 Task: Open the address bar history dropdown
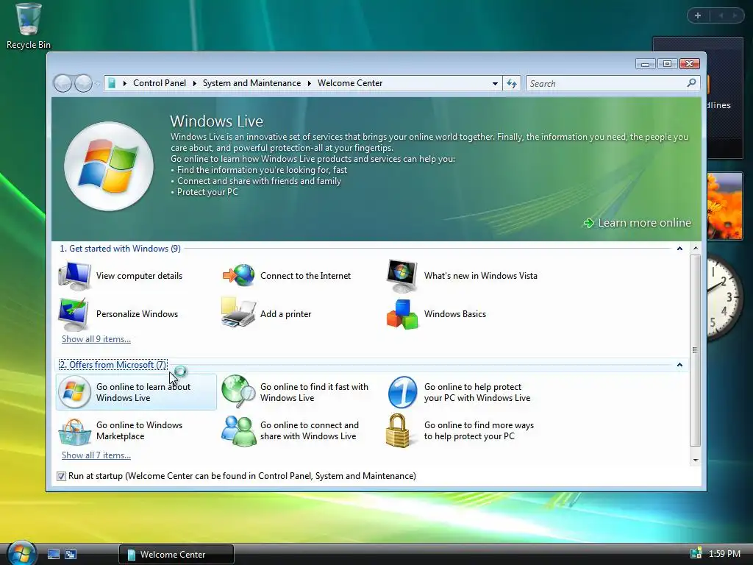(495, 84)
